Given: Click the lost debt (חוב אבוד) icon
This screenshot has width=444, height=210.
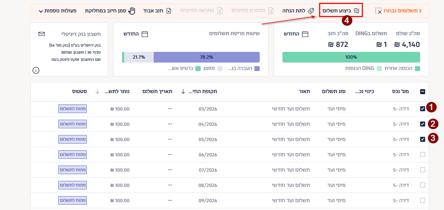Looking at the screenshot, I should 169,11.
